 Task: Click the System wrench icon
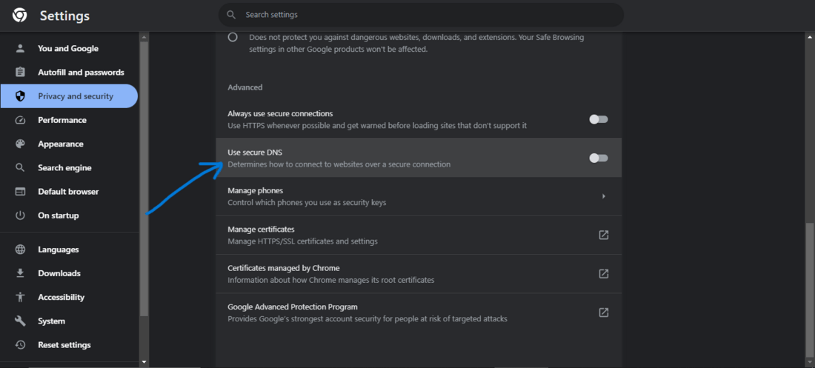[21, 321]
